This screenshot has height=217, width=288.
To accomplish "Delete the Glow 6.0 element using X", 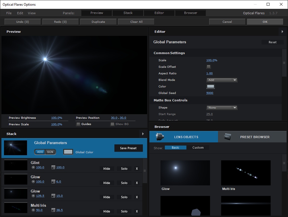I will 137,183.
